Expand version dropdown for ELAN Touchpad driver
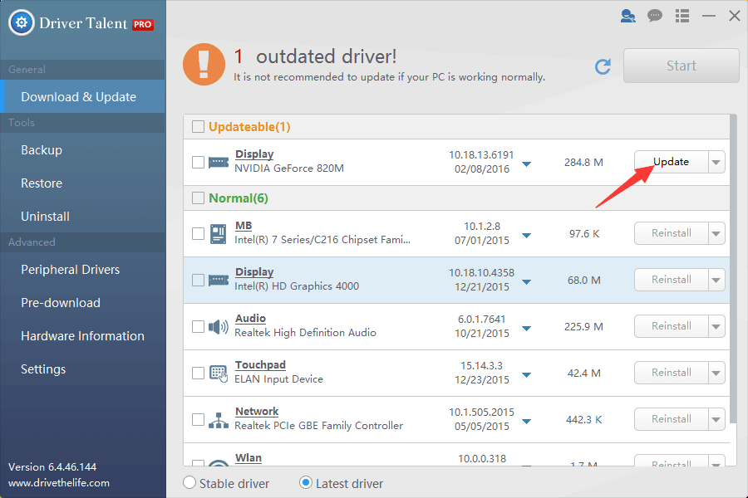 527,375
